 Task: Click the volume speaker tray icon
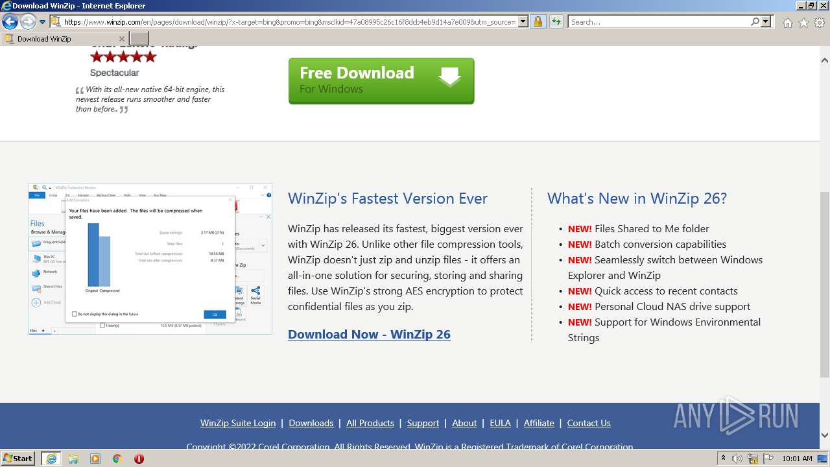pyautogui.click(x=737, y=459)
